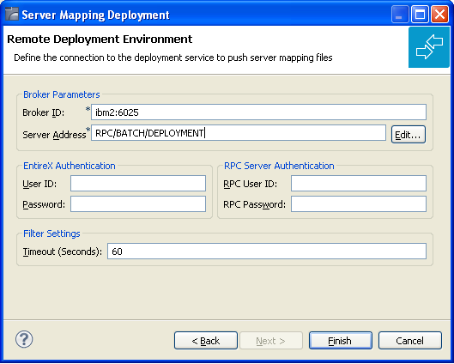Click the Broker ID input field
Image resolution: width=454 pixels, height=364 pixels.
[258, 112]
